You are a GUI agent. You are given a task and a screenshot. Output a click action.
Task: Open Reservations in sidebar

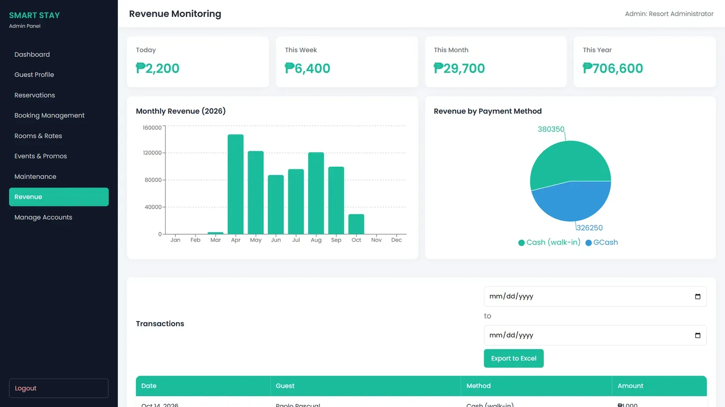pyautogui.click(x=59, y=95)
